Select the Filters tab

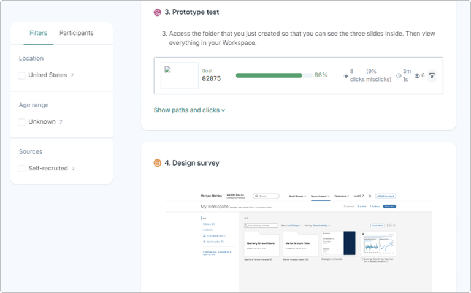(39, 33)
